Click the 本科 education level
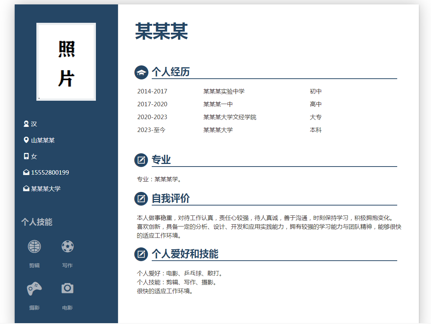Screen dimensions: 431x325 316,130
